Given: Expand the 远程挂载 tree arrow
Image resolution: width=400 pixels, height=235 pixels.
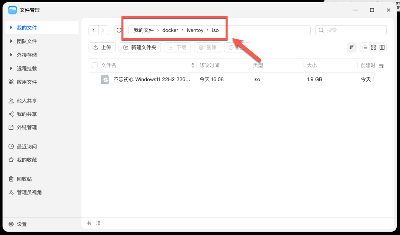Looking at the screenshot, I should tap(11, 69).
